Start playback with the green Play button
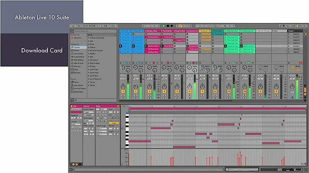Viewport: 309px width, 173px height. click(164, 26)
